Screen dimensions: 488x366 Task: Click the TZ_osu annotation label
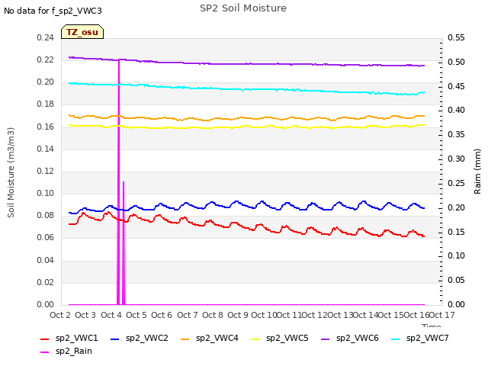(x=82, y=32)
